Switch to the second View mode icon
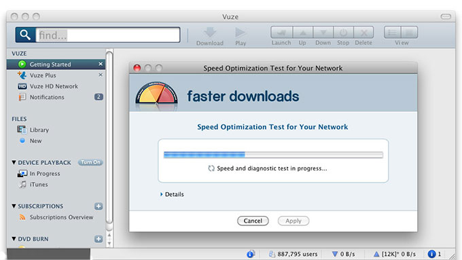 409,33
